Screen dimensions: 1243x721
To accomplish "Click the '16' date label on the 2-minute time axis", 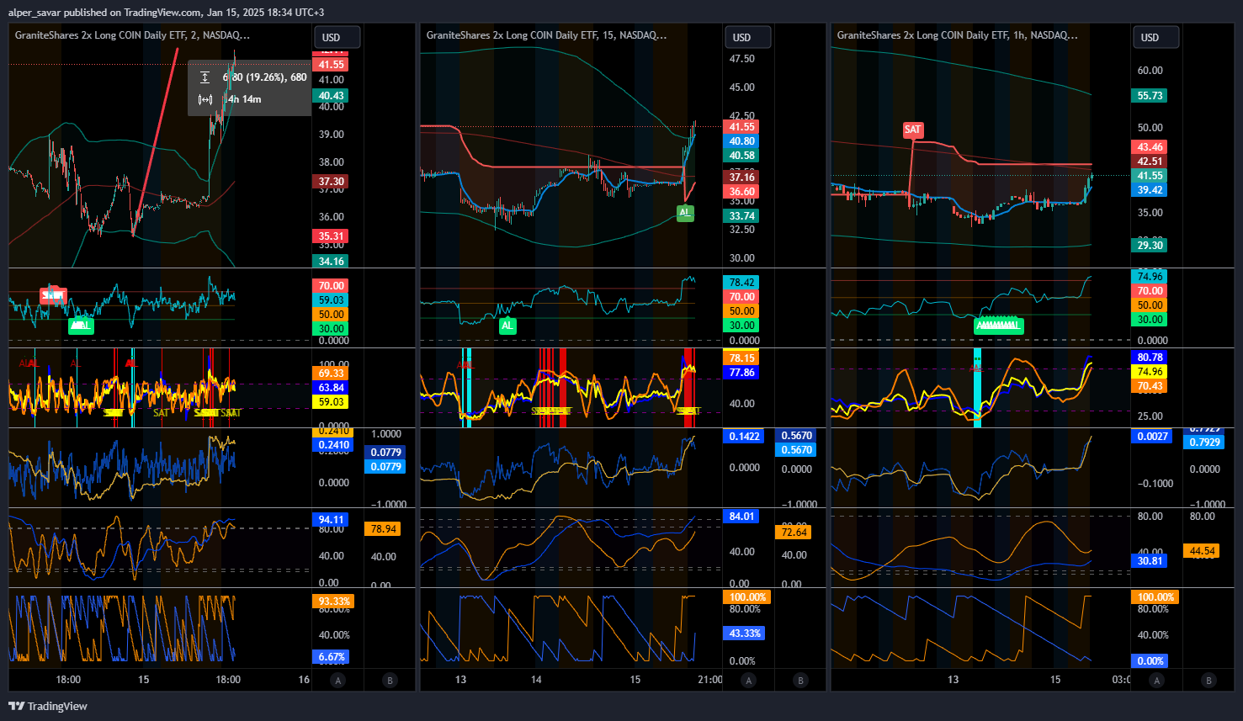I will coord(304,680).
